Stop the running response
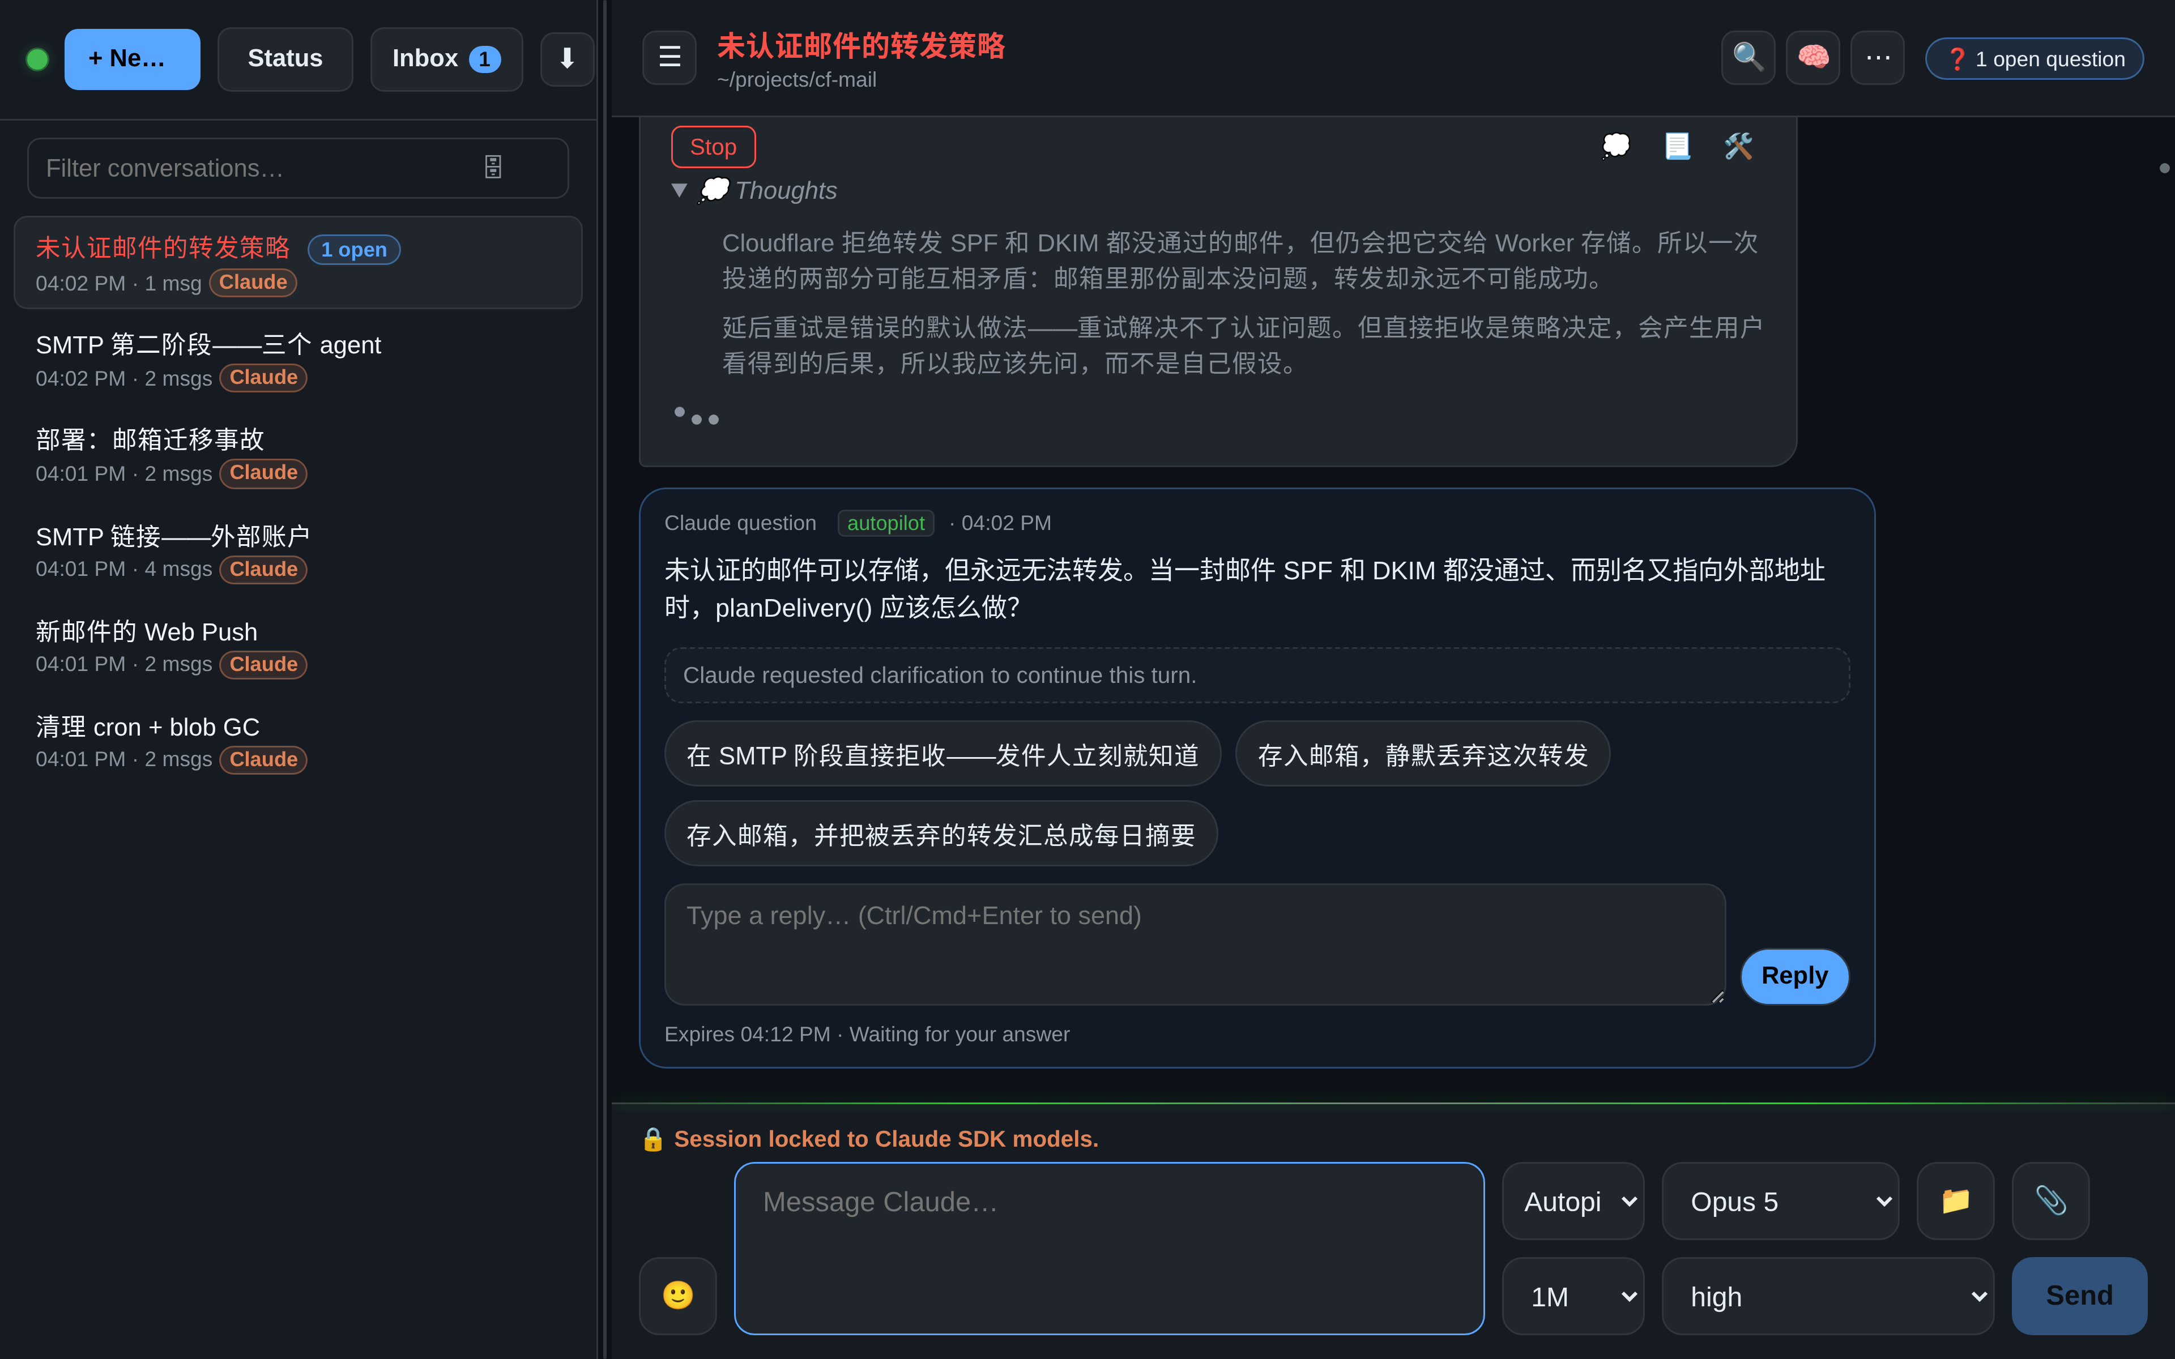 point(714,147)
